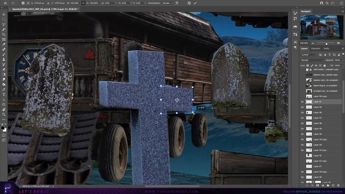Viewport: 345px width, 194px height.
Task: Select the Move tool
Action: point(4,14)
